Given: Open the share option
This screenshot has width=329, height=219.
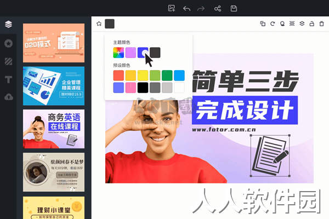Looking at the screenshot, I should (x=218, y=9).
